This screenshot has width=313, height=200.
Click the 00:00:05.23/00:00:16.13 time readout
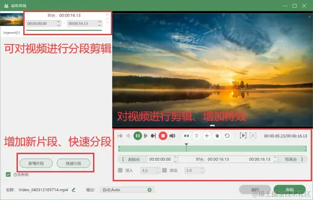[285, 136]
